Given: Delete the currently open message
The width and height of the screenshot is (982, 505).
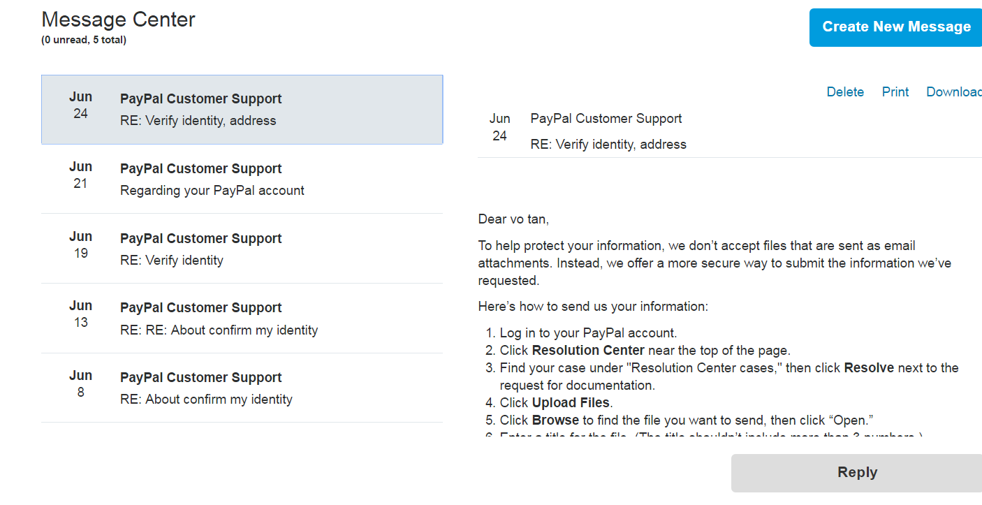Looking at the screenshot, I should 845,92.
